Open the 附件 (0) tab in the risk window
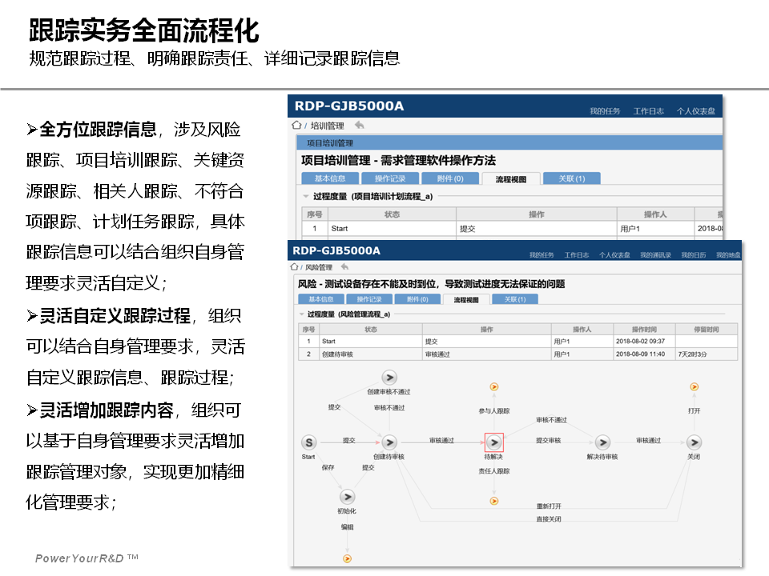This screenshot has height=576, width=769. click(x=417, y=299)
